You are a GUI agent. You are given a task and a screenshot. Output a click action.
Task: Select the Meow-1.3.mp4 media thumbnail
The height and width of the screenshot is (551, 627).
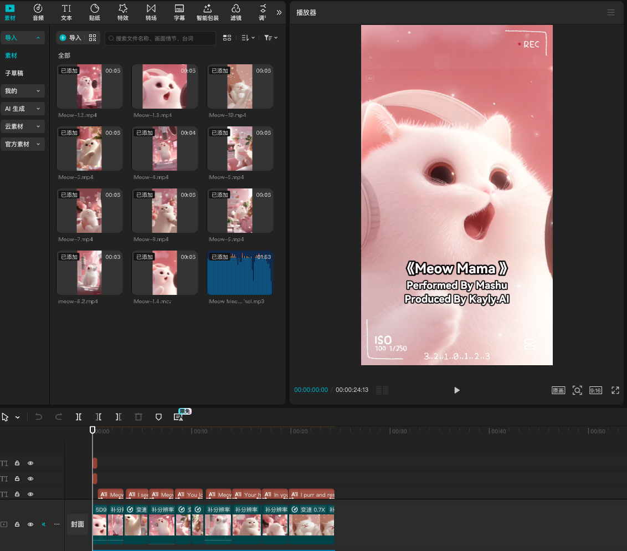coord(165,86)
